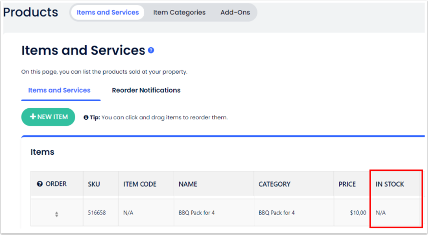Click the BBQ Pack for 4 name cell
Screen dimensions: 428x235
pos(197,213)
